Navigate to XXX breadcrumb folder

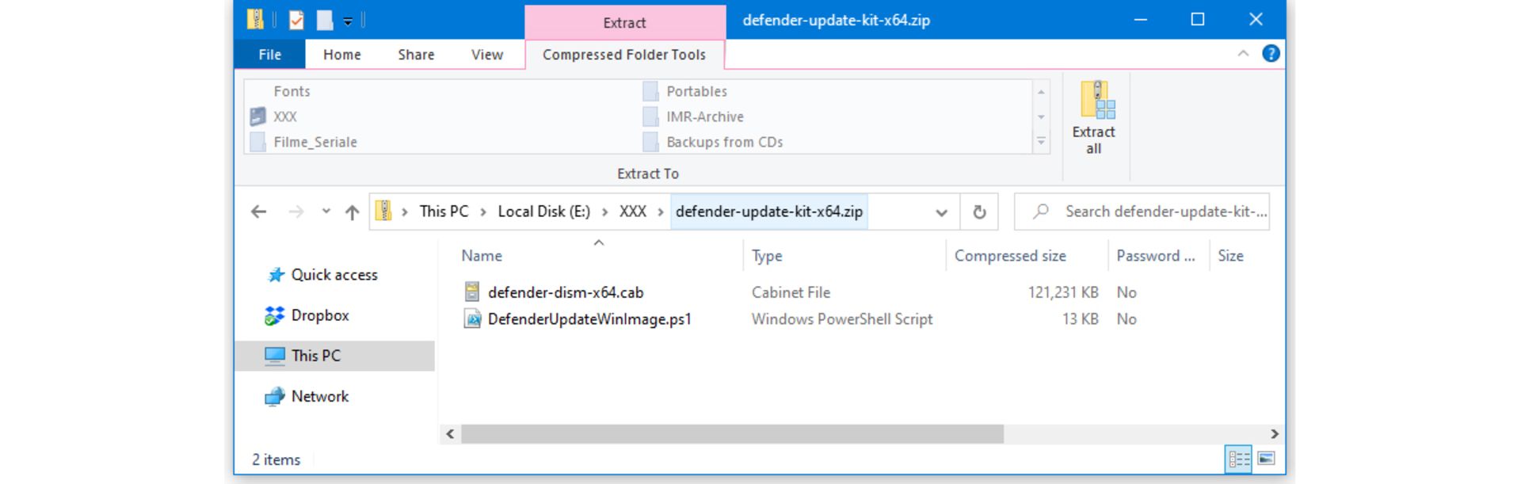click(632, 212)
